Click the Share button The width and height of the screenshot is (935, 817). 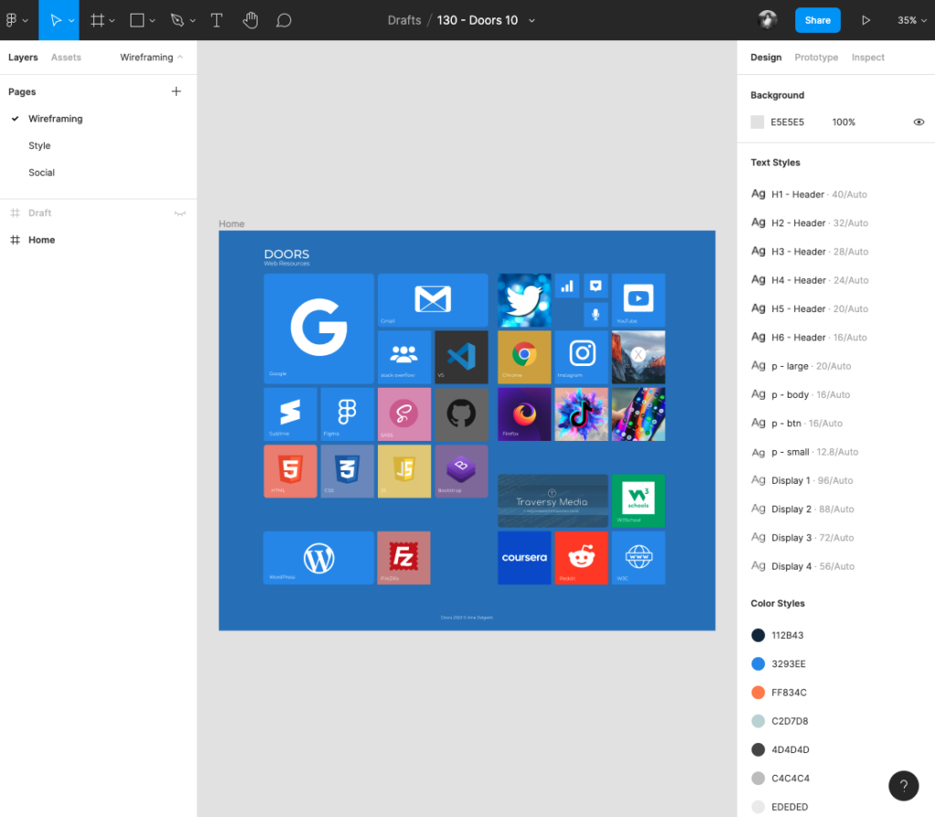click(x=817, y=20)
